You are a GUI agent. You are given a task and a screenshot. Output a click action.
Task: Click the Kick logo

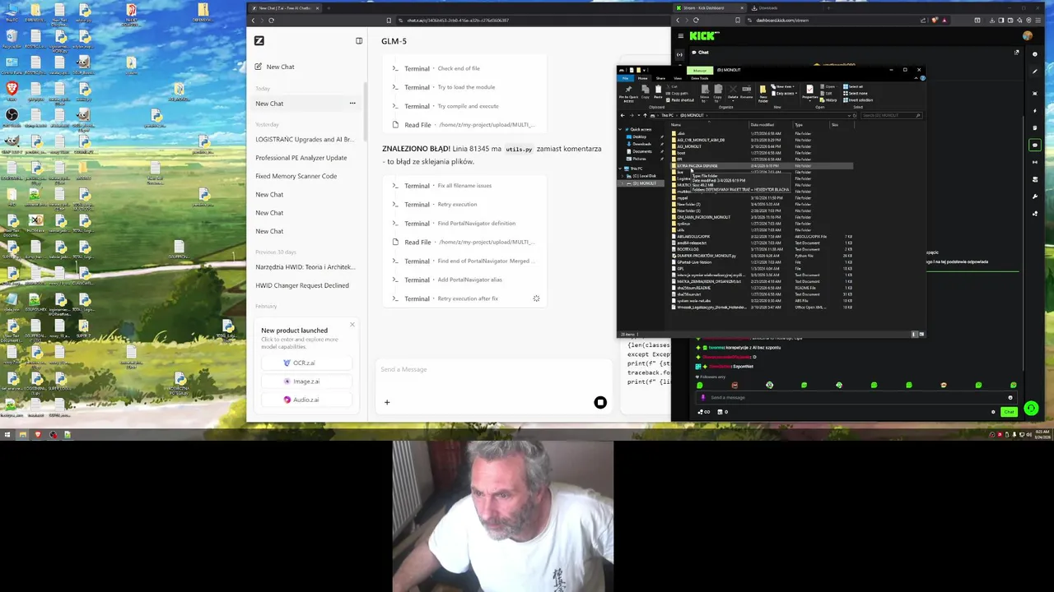pos(704,36)
